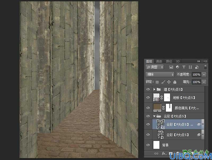Expand smart filters on selected 云彩 layer

pyautogui.click(x=203, y=124)
